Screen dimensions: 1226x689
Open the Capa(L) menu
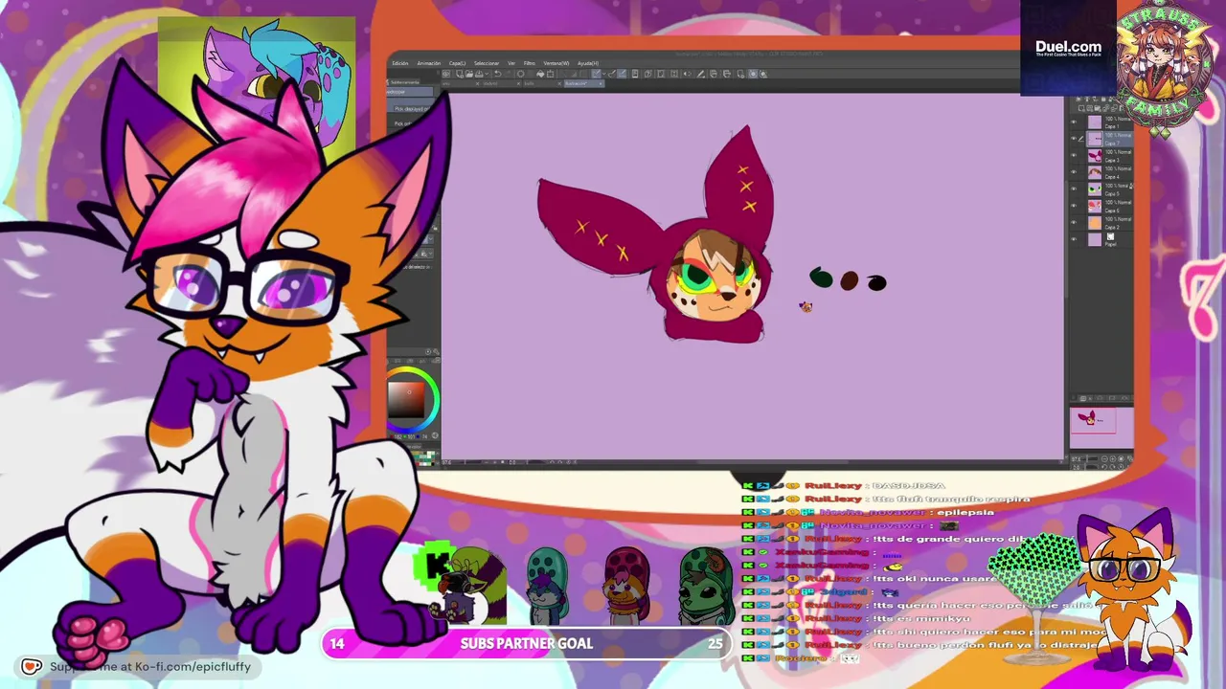click(457, 63)
